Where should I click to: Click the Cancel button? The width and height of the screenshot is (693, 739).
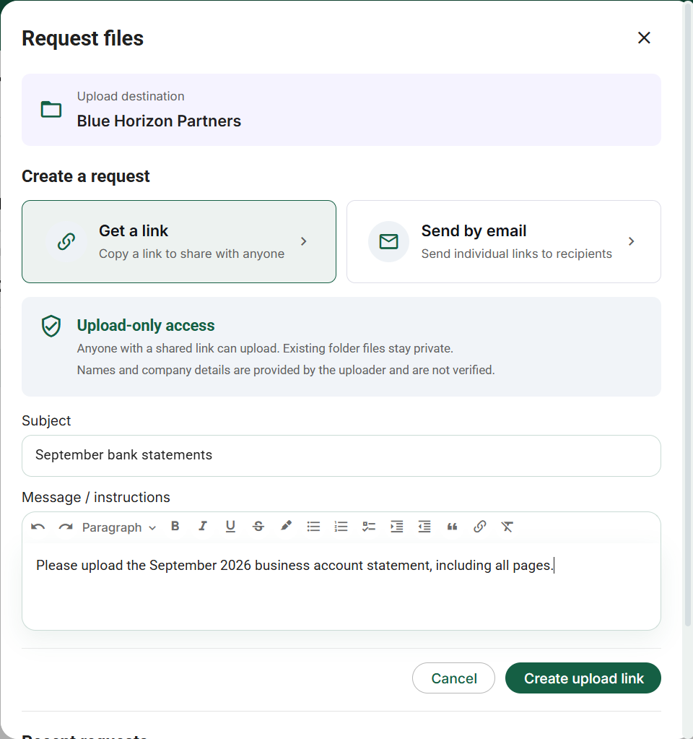(x=453, y=678)
